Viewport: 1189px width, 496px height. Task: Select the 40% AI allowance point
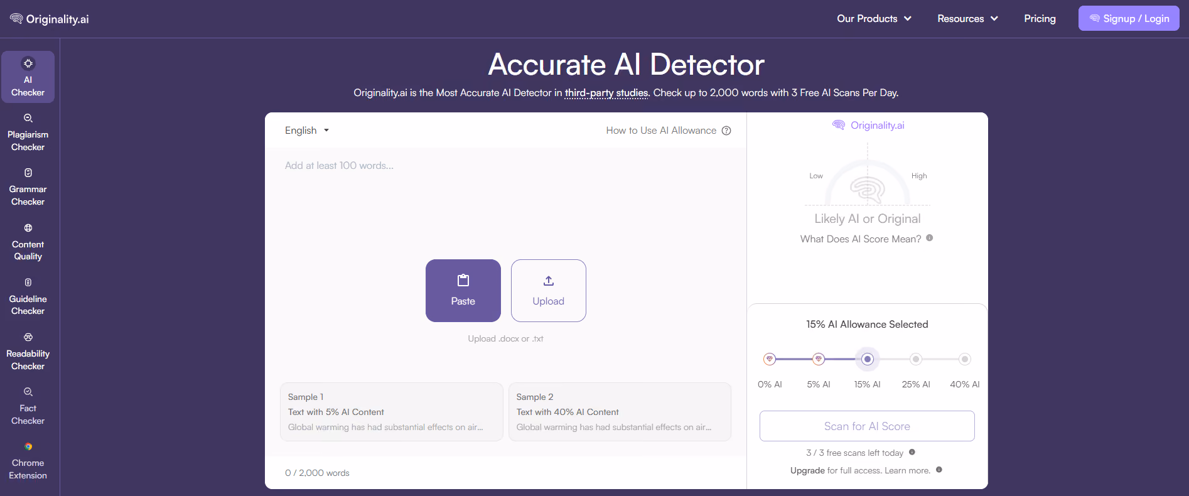pyautogui.click(x=965, y=359)
